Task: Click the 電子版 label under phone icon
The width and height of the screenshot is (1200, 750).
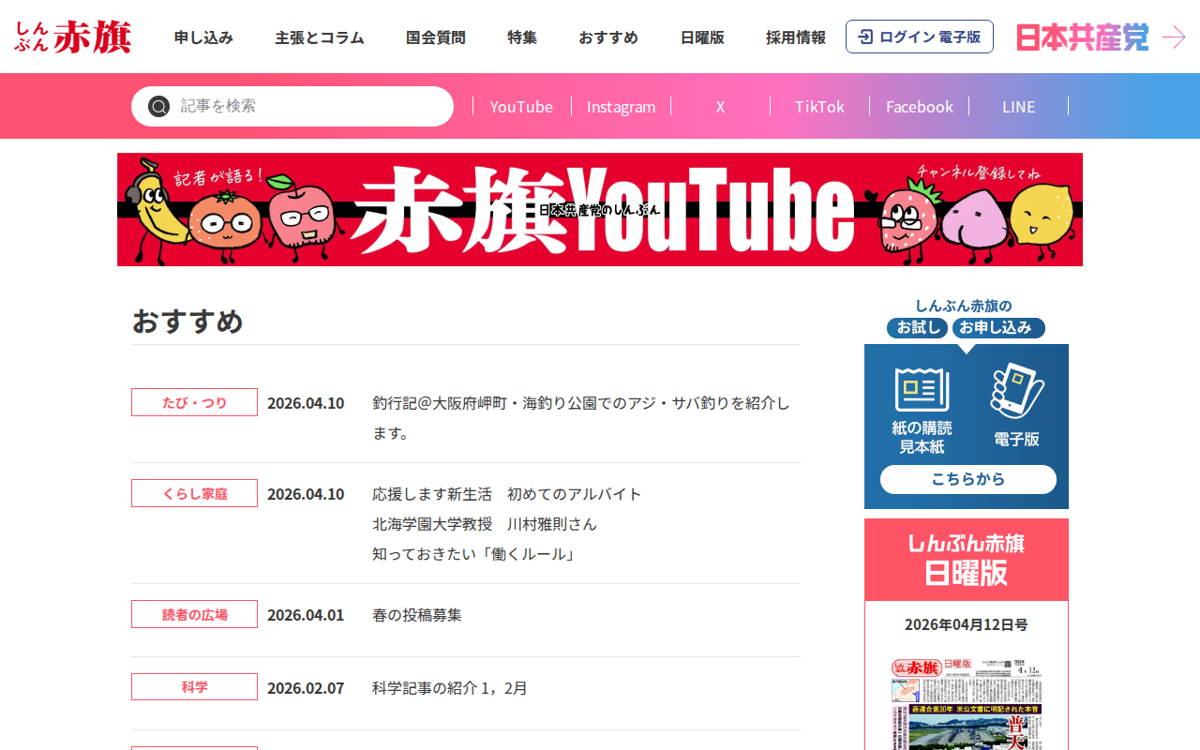Action: 1016,439
